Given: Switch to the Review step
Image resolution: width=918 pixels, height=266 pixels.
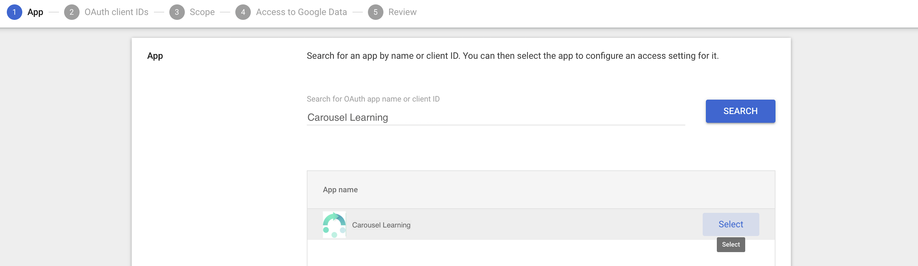Looking at the screenshot, I should click(402, 12).
